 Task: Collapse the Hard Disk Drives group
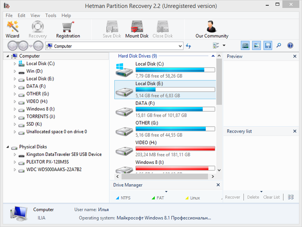tap(213, 56)
